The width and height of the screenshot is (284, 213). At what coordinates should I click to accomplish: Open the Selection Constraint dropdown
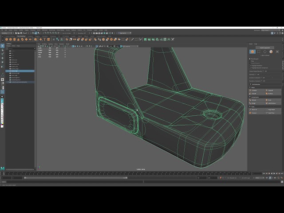pos(261,78)
